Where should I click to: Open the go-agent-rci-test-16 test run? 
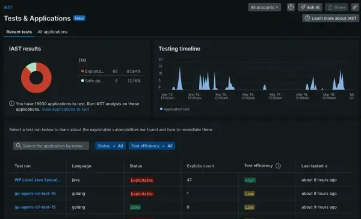click(x=35, y=194)
